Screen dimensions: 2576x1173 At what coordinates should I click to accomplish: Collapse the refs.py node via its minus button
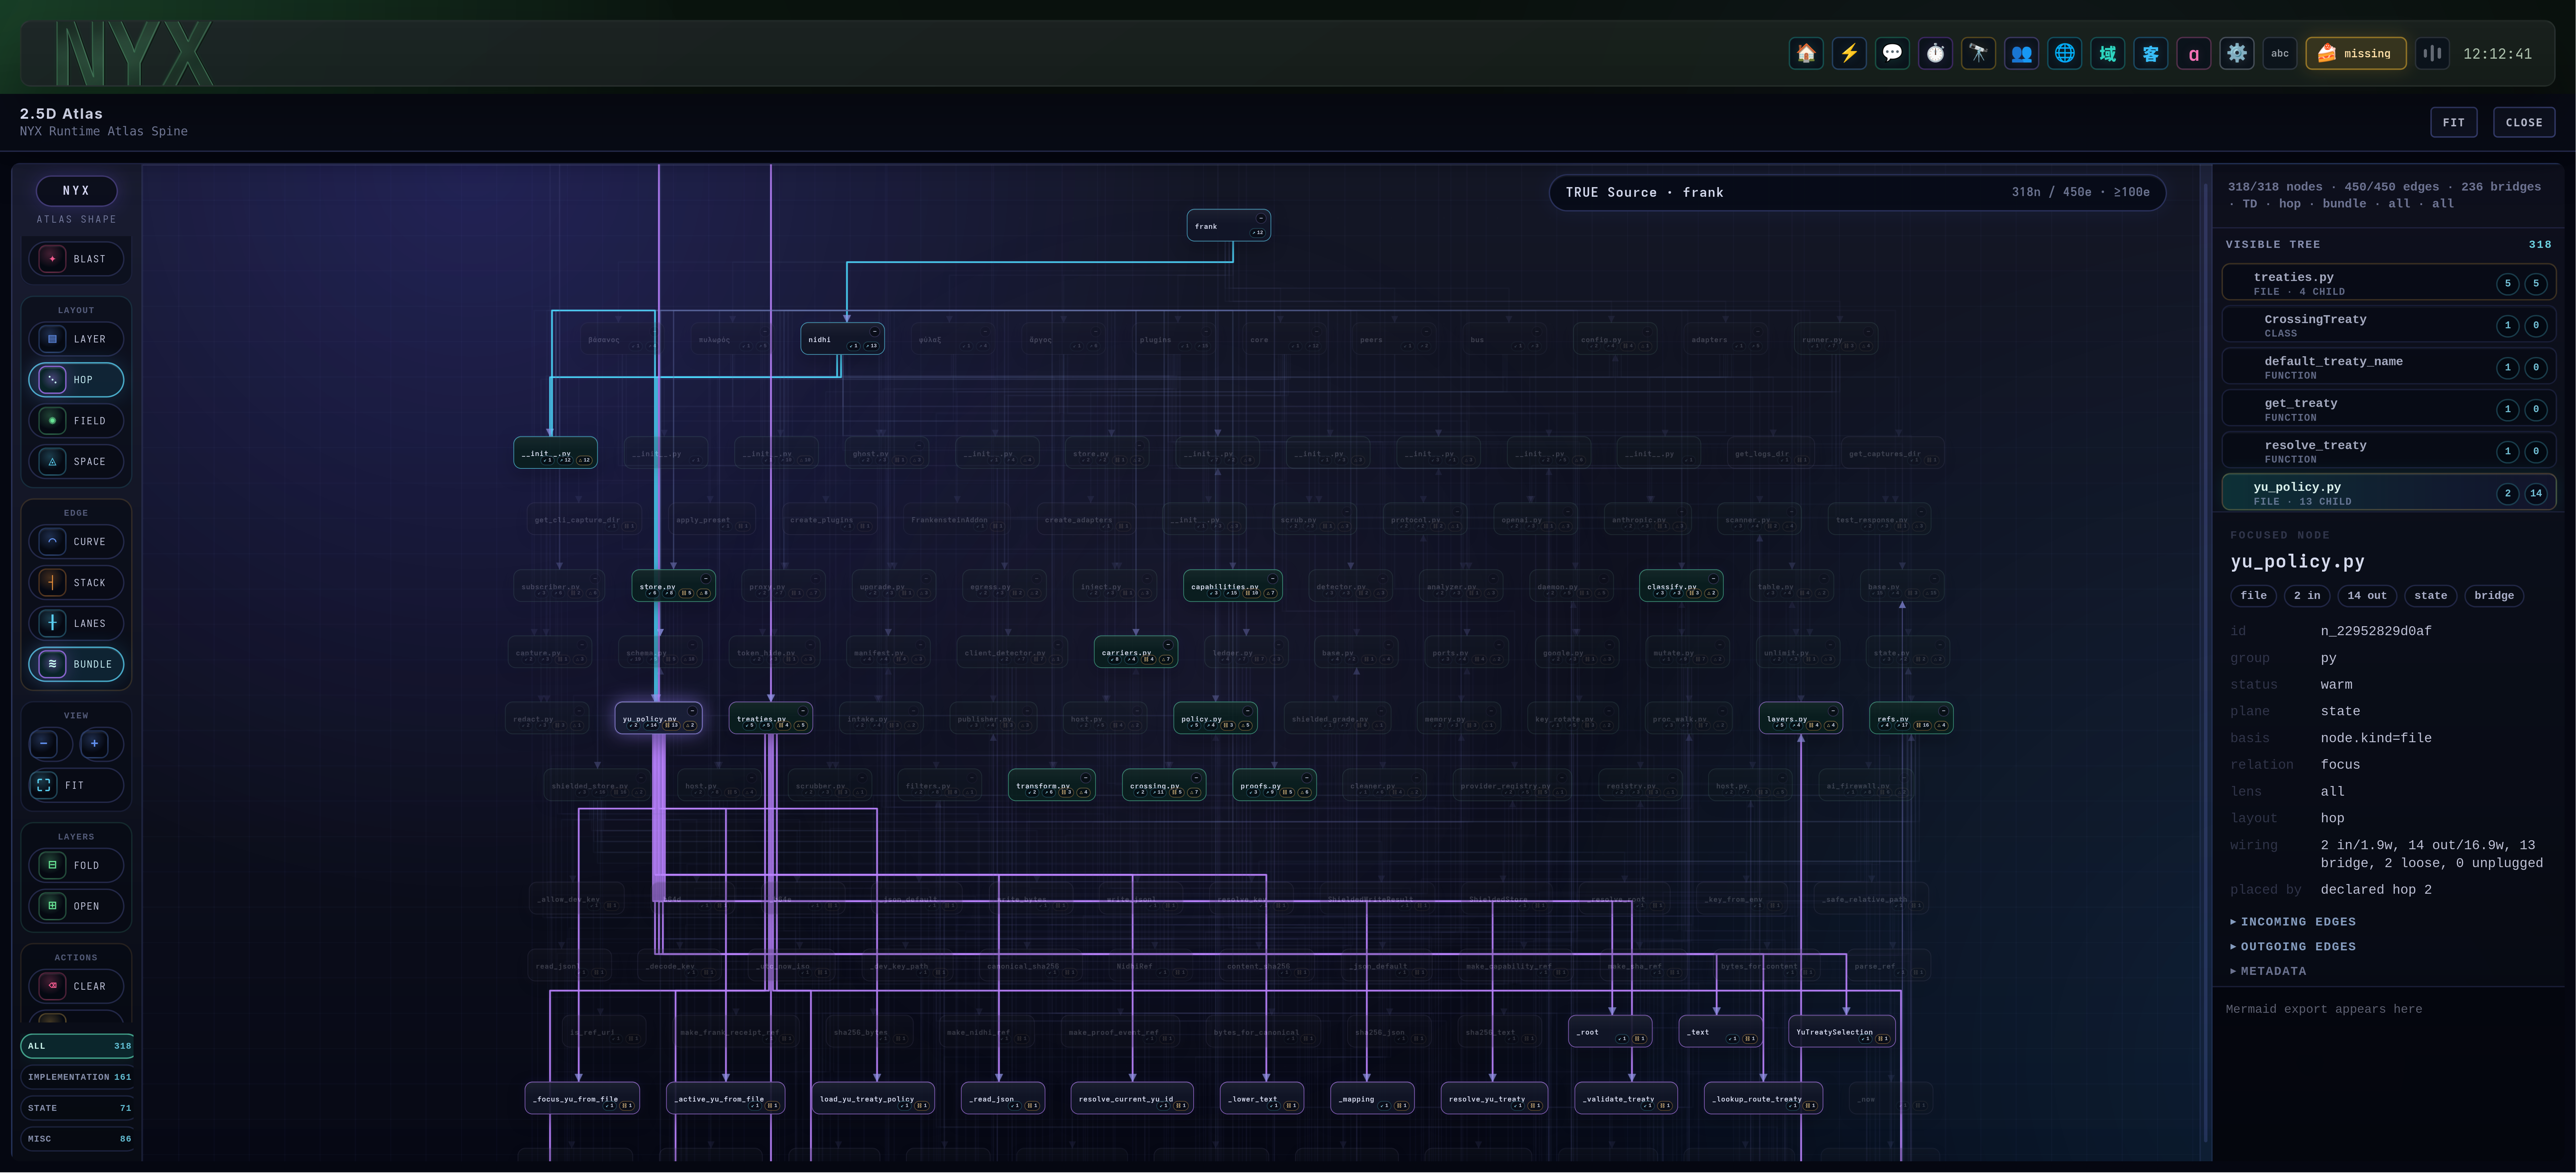click(1943, 711)
